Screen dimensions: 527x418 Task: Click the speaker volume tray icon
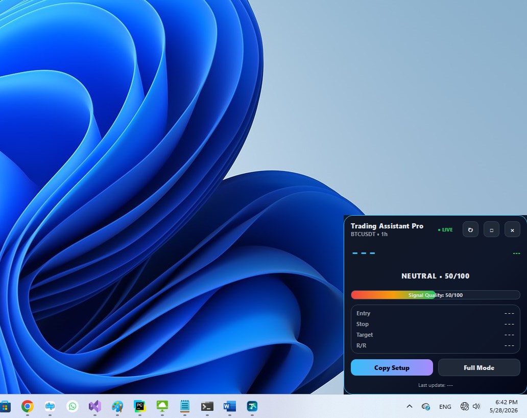point(476,406)
